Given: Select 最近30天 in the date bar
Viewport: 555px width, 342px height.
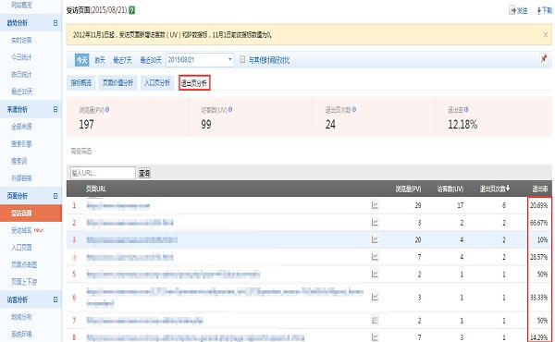Looking at the screenshot, I should pos(151,60).
